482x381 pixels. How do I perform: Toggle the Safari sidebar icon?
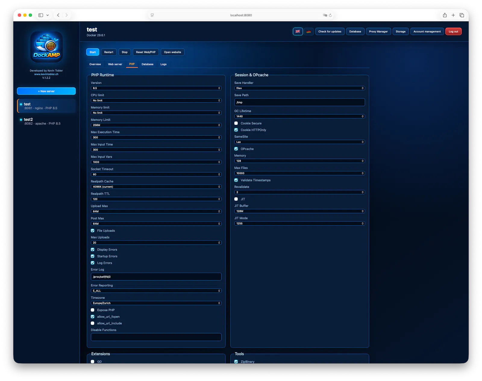[41, 15]
